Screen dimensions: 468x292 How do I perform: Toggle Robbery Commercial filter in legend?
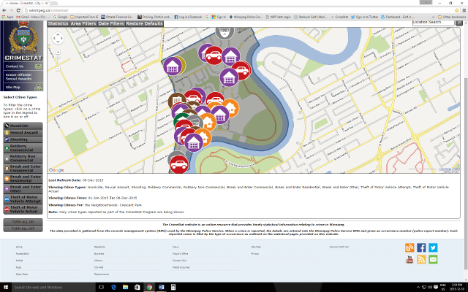pos(23,149)
